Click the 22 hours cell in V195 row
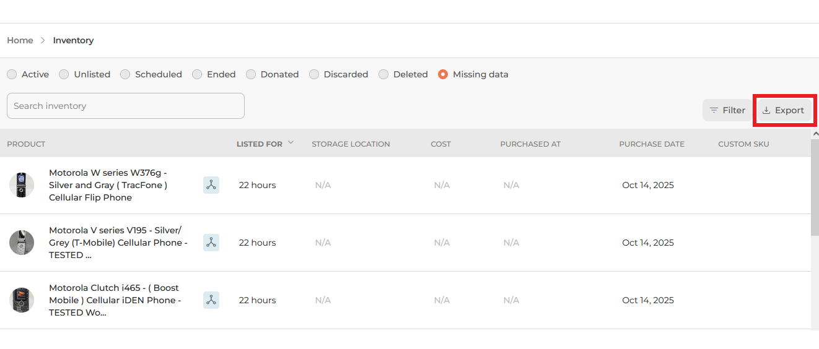819x349 pixels. tap(257, 243)
